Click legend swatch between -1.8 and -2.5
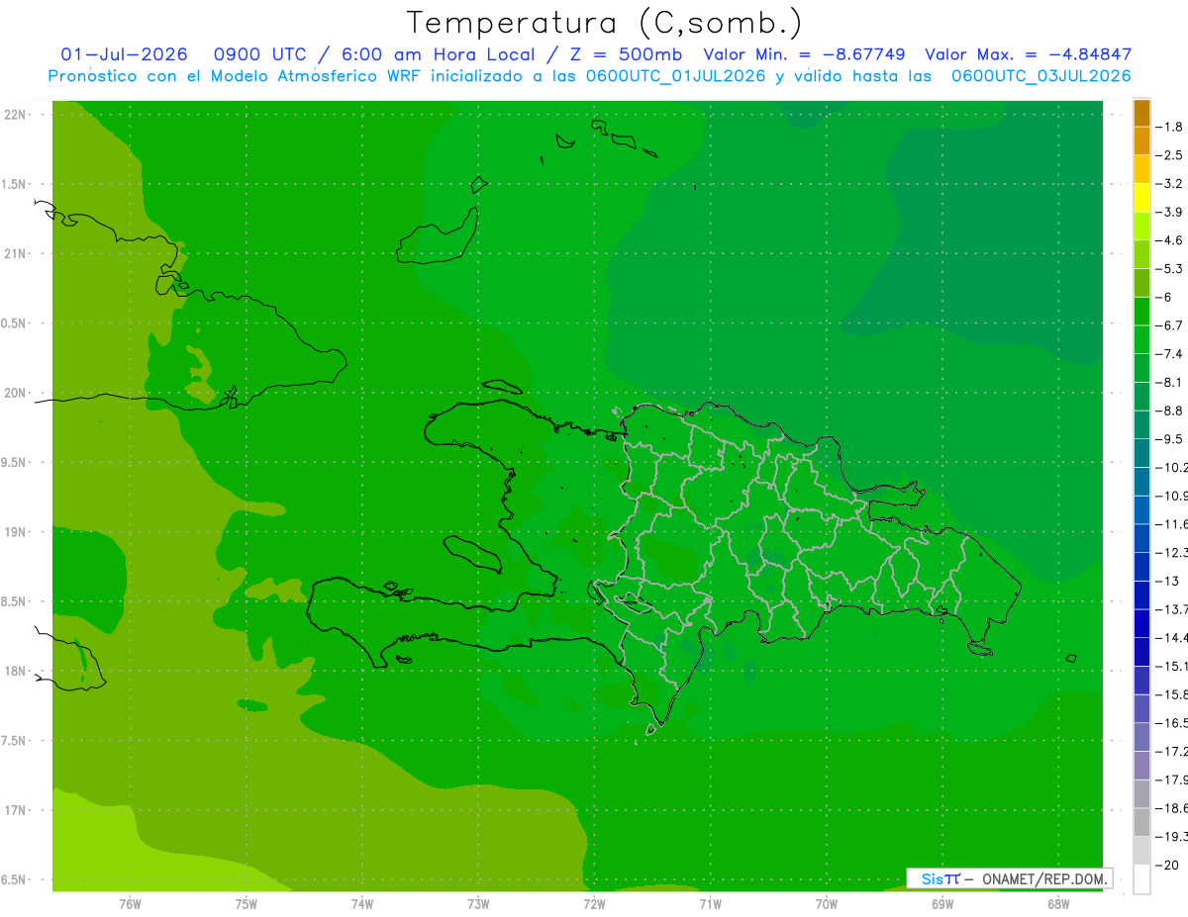 [1141, 140]
